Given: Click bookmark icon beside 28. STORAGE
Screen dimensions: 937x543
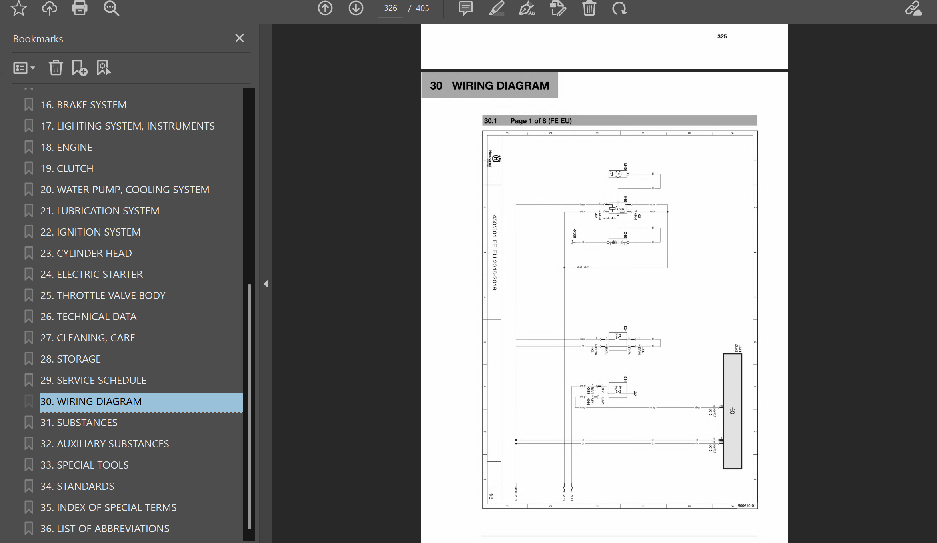Looking at the screenshot, I should (x=28, y=359).
